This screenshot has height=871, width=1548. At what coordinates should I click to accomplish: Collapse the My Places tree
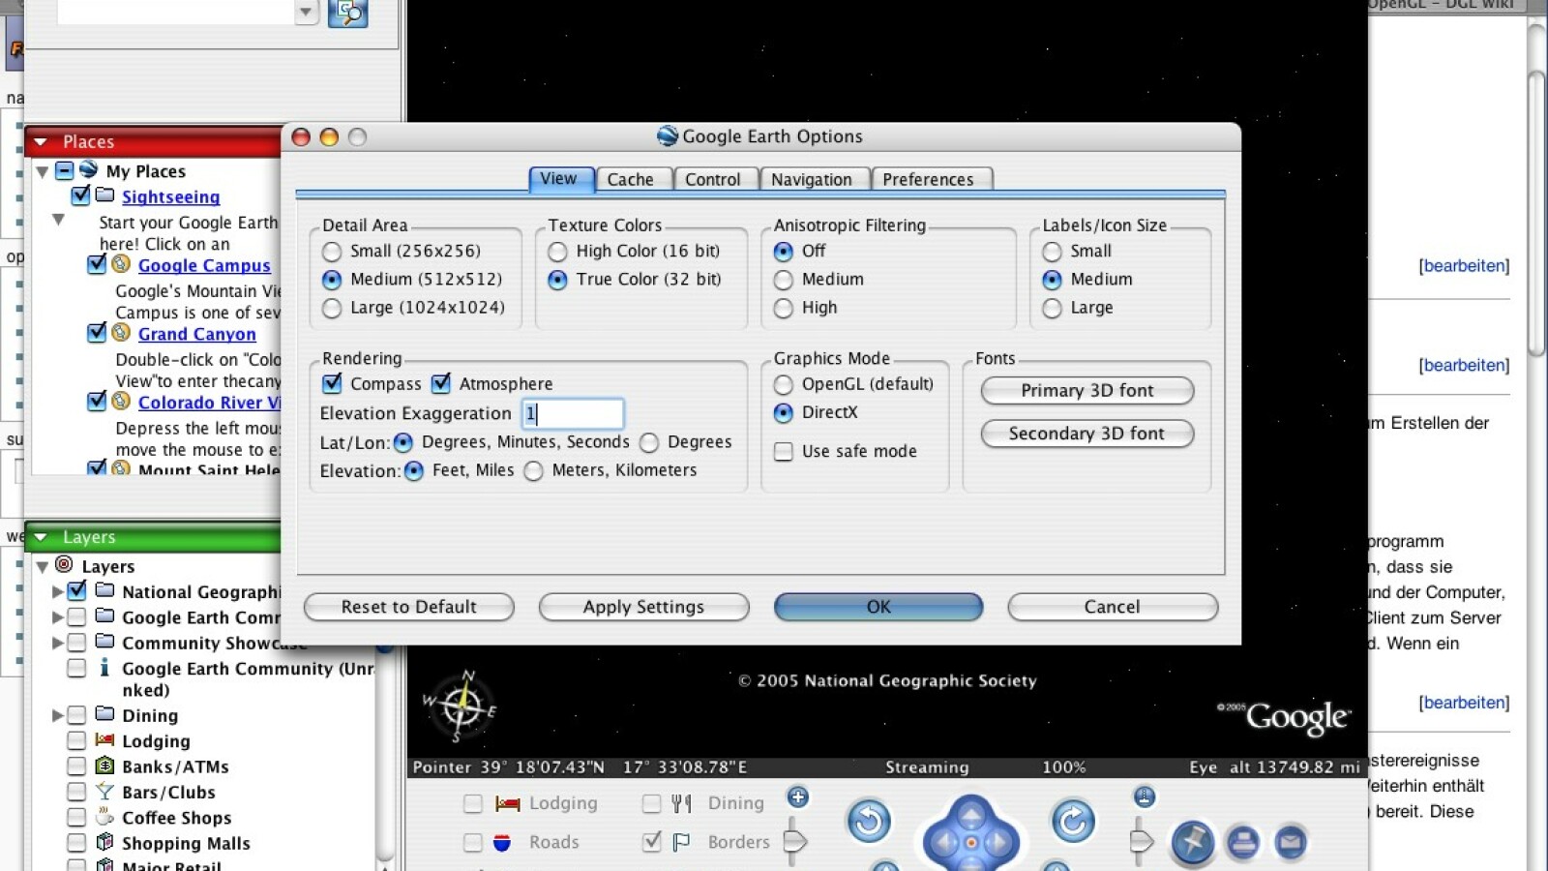pyautogui.click(x=43, y=171)
